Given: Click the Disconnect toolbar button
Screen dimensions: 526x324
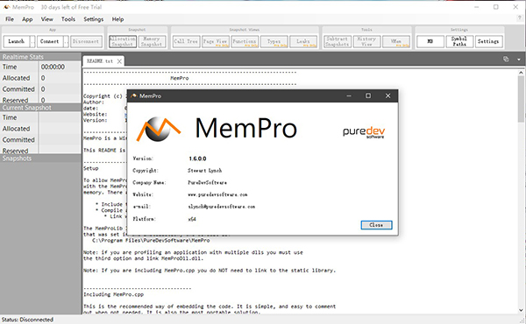Looking at the screenshot, I should 86,41.
